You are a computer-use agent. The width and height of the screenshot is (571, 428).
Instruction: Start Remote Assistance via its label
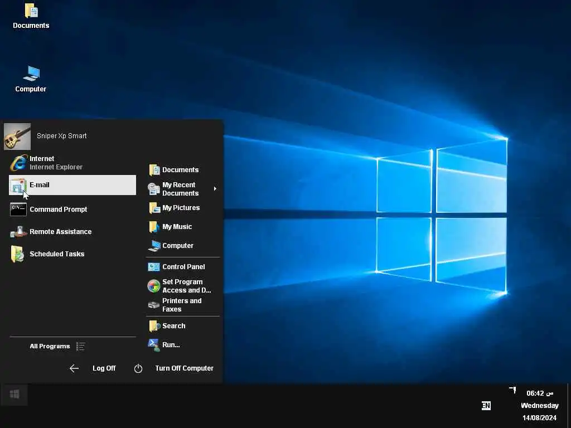60,231
